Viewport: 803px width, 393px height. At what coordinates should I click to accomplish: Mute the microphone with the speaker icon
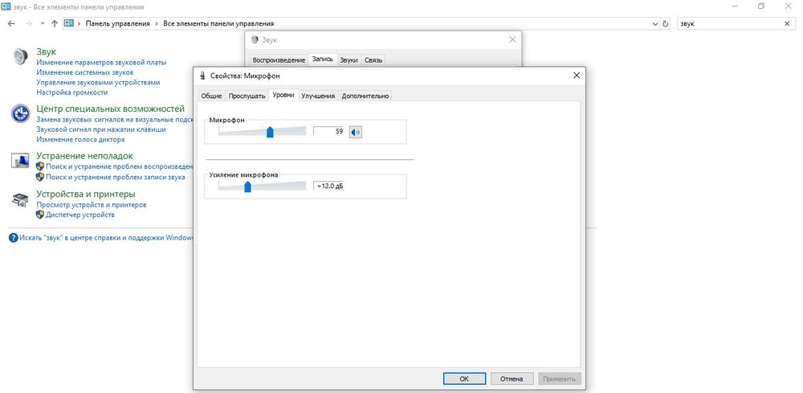pyautogui.click(x=356, y=133)
